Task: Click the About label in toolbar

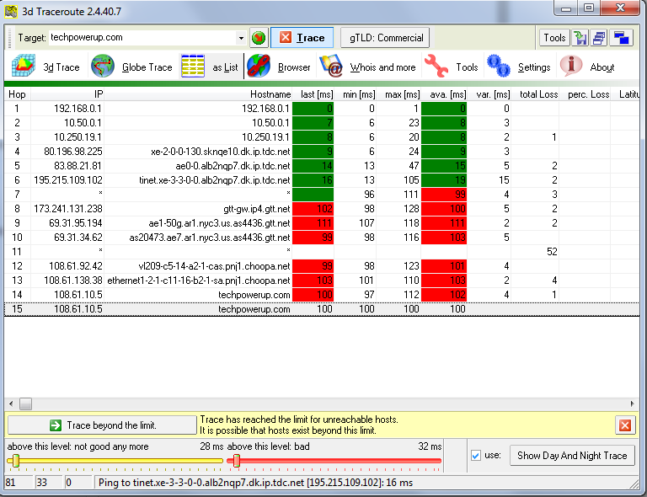Action: (x=602, y=67)
